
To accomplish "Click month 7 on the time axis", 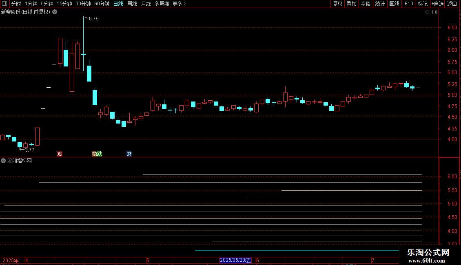I will click(x=373, y=260).
